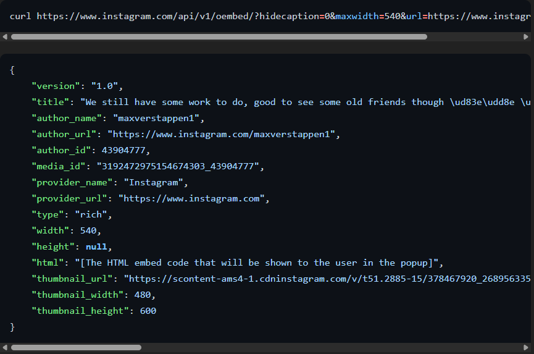
Task: Click the "html" key
Action: coord(48,263)
